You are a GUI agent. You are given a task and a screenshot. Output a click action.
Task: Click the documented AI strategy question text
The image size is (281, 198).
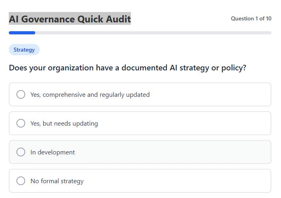(x=127, y=68)
